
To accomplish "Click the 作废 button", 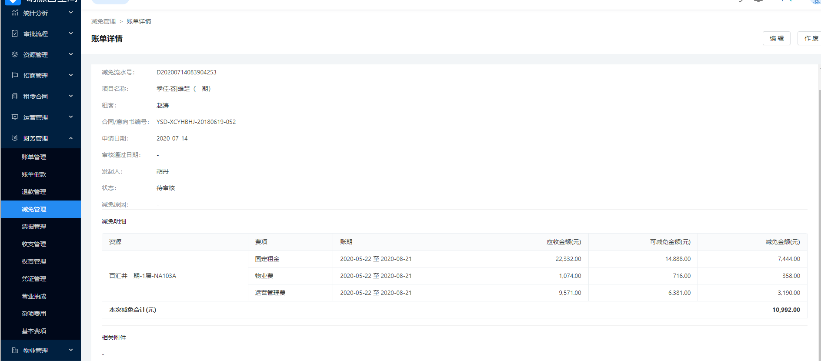I will coord(810,38).
